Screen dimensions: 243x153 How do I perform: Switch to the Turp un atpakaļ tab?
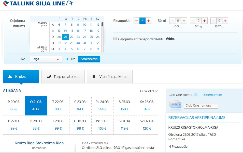pos(63,77)
